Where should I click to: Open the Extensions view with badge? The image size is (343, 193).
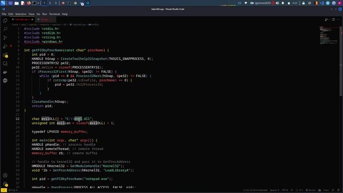5,55
